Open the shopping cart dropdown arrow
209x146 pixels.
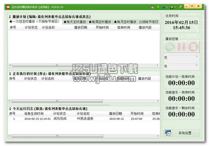point(167,7)
